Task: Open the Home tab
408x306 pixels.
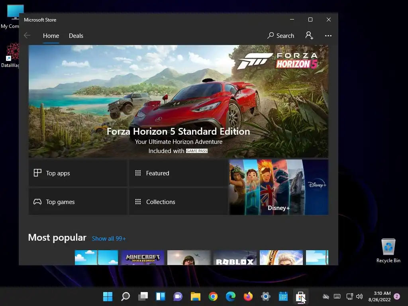Action: (x=51, y=35)
